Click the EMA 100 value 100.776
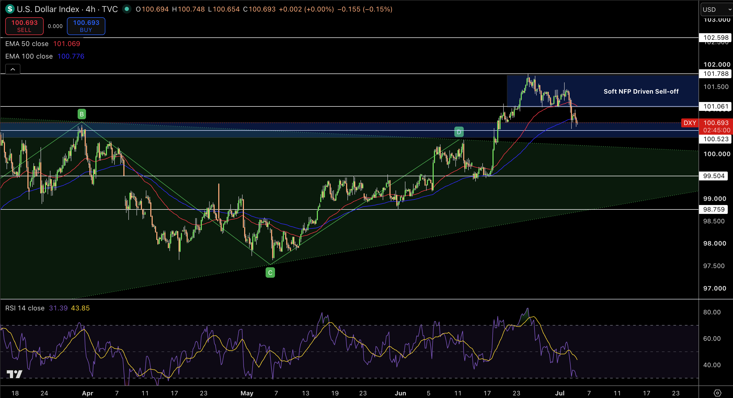The height and width of the screenshot is (398, 733). click(x=71, y=56)
